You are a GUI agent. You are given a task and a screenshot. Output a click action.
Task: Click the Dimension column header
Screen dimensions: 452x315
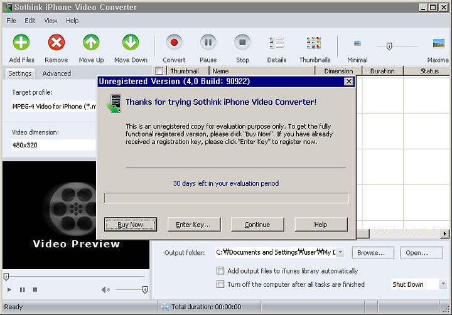[x=339, y=71]
